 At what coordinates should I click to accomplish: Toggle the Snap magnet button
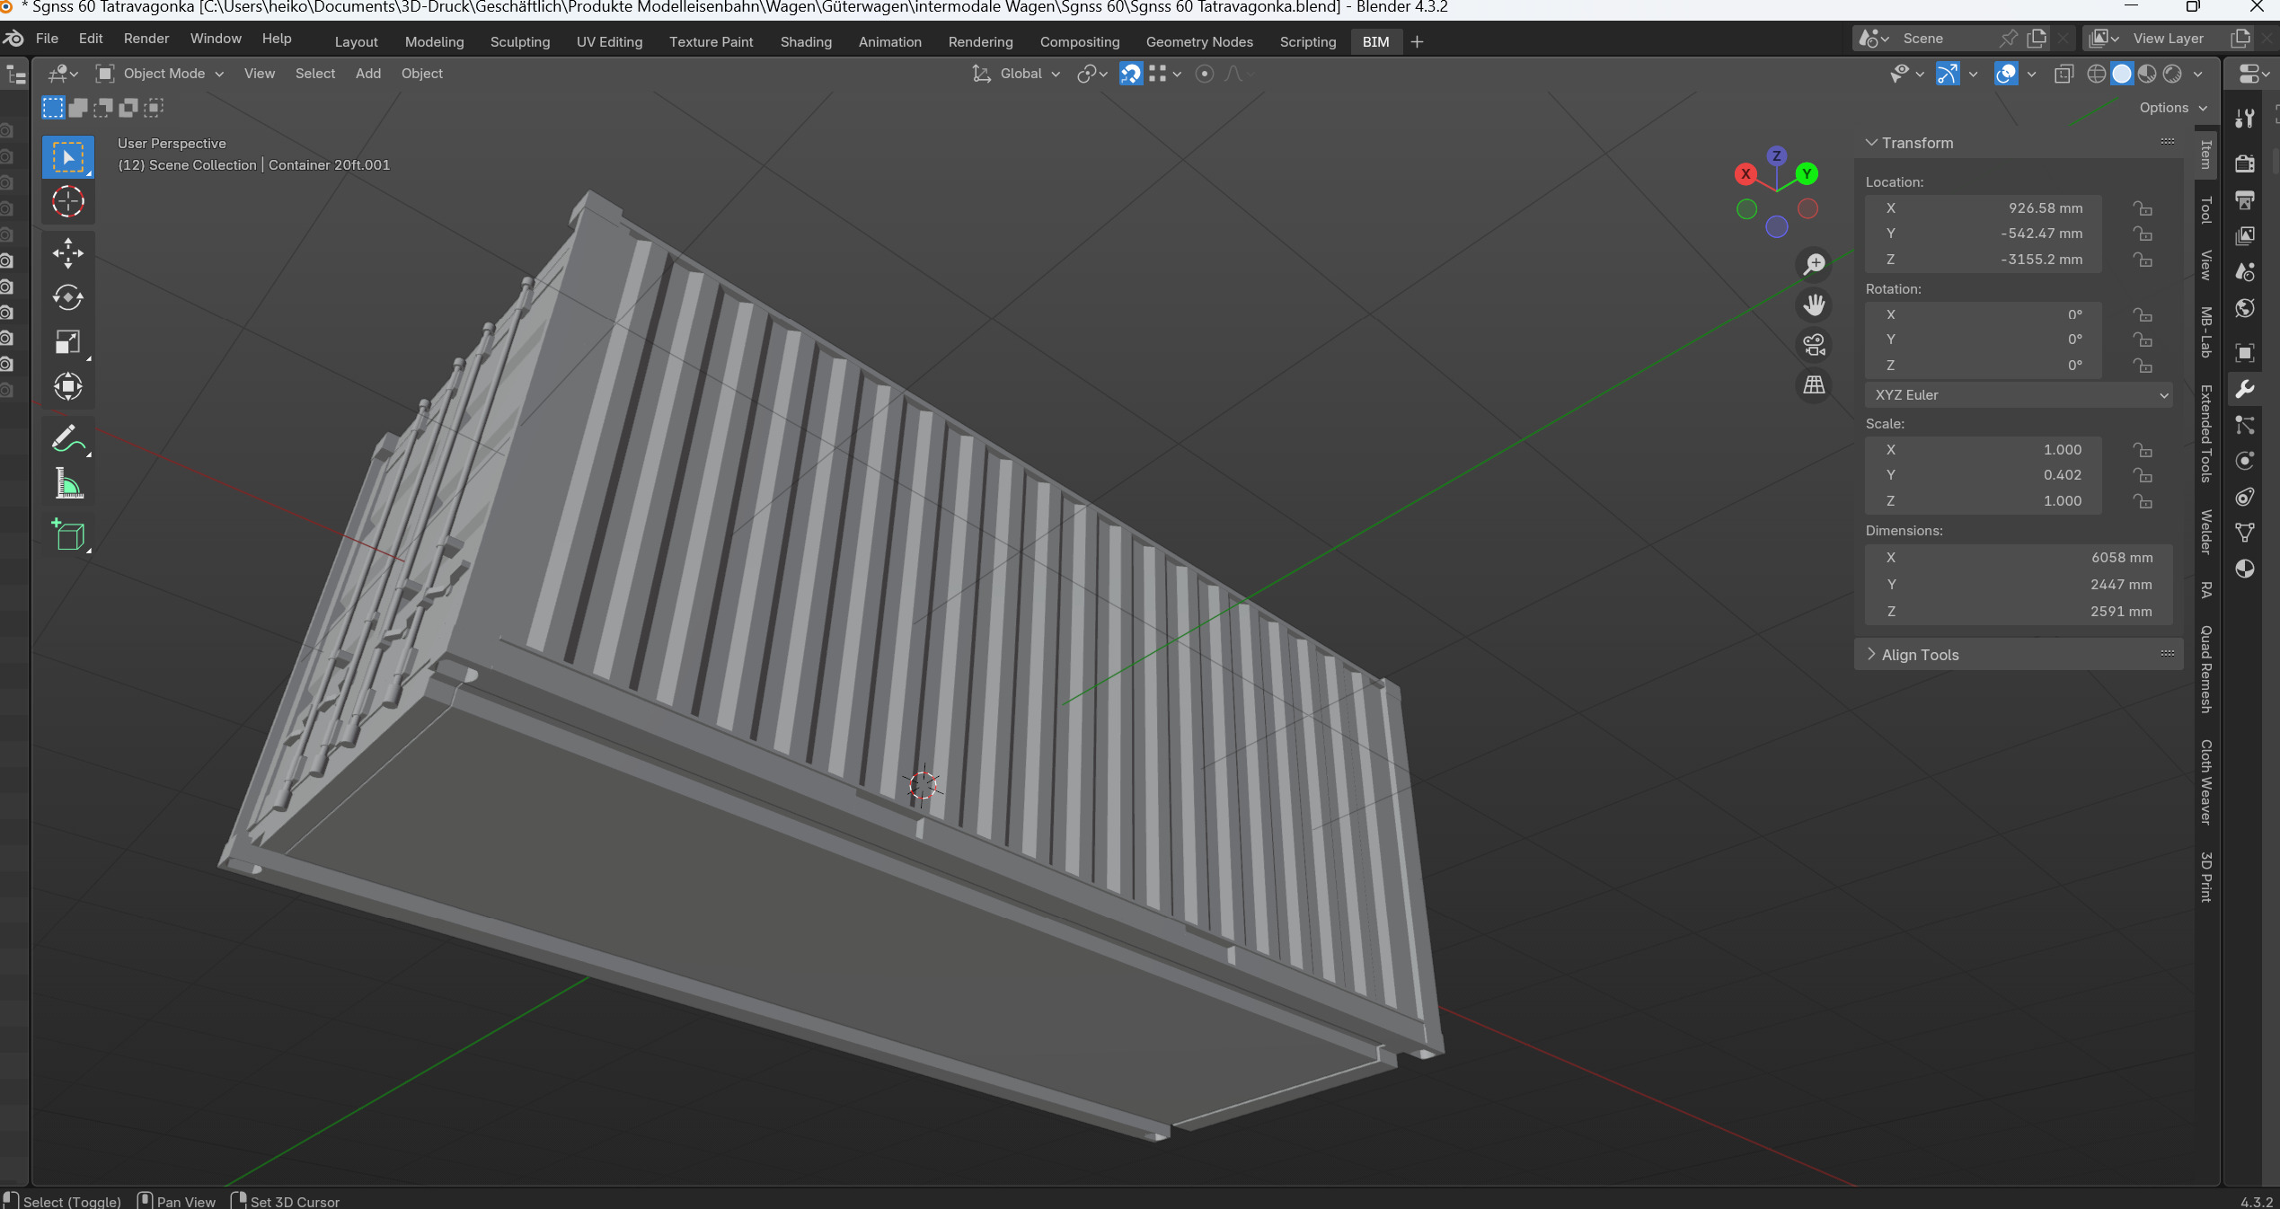(x=1131, y=74)
